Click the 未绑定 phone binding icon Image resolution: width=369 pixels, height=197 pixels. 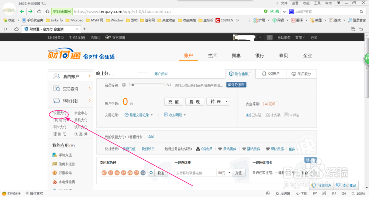(286, 115)
